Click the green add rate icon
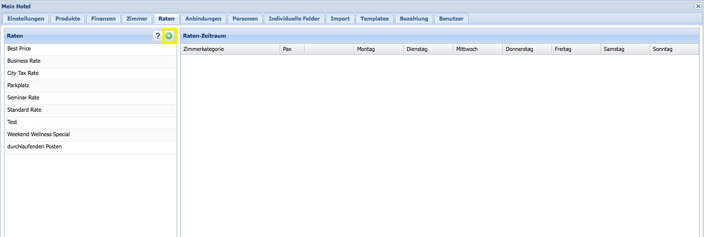 pyautogui.click(x=169, y=36)
